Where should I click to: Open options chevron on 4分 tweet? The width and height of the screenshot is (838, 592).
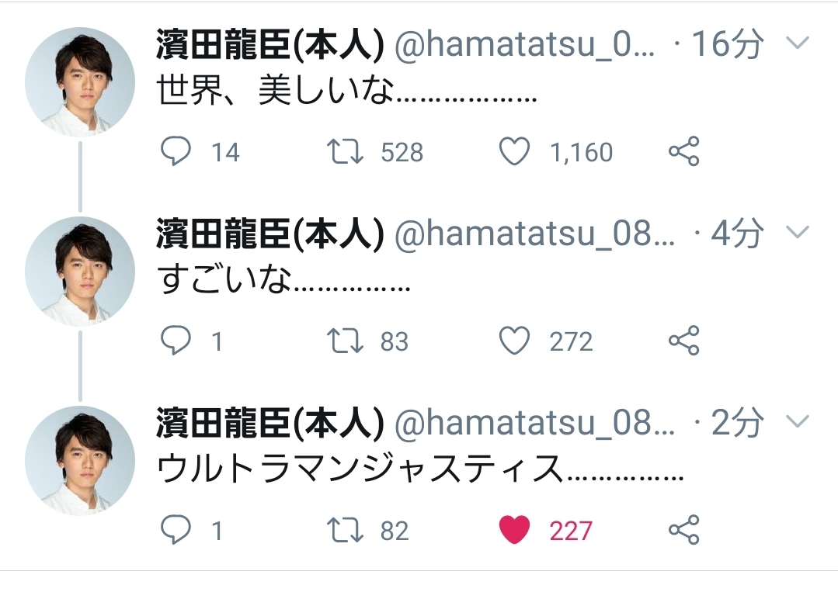[x=798, y=232]
